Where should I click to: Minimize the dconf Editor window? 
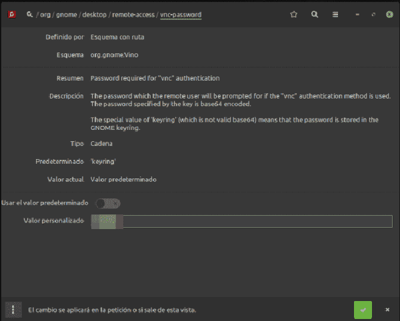pos(357,15)
